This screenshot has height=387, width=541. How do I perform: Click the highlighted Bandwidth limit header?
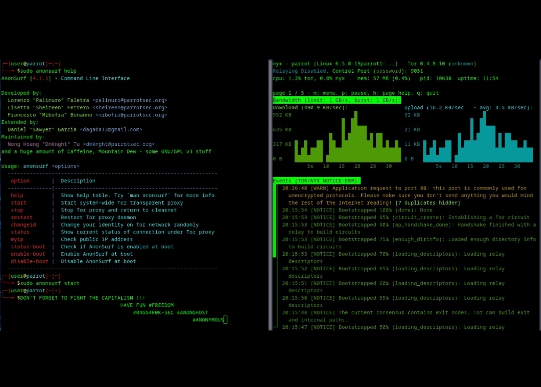(x=336, y=100)
